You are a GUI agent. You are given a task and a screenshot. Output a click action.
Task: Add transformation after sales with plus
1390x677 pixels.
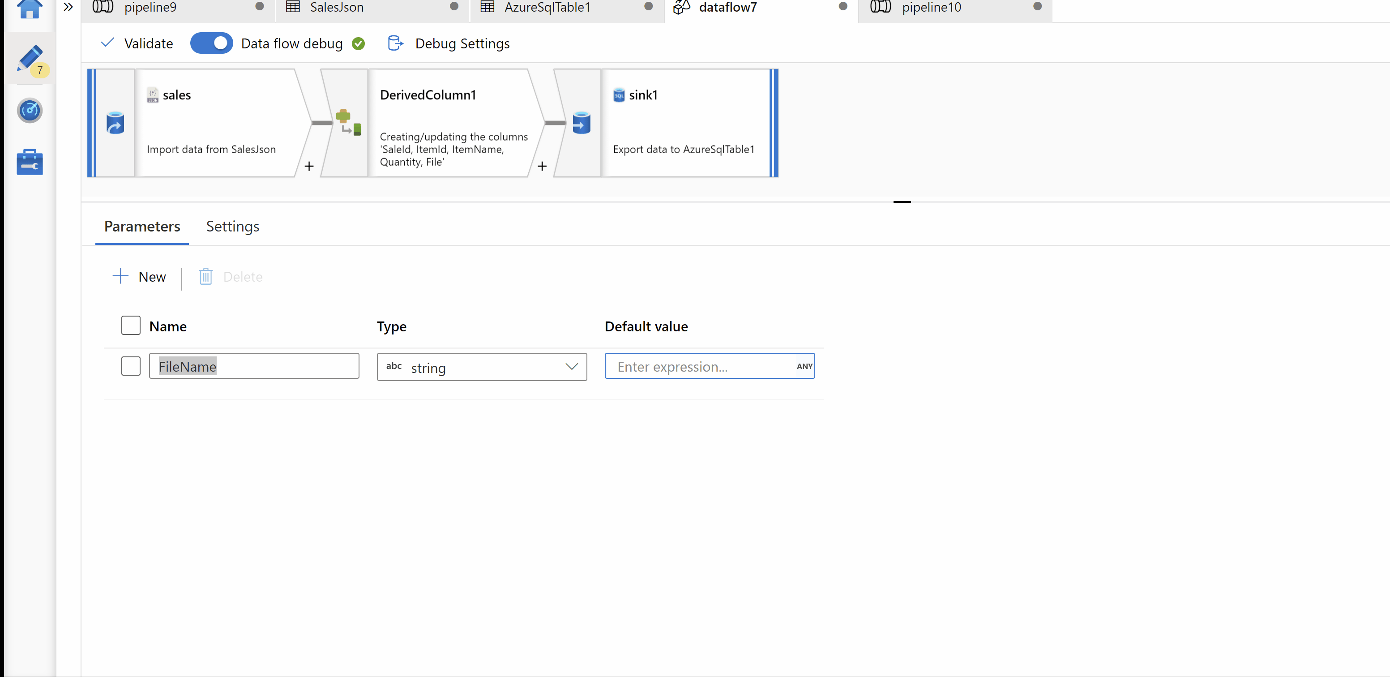[x=308, y=166]
